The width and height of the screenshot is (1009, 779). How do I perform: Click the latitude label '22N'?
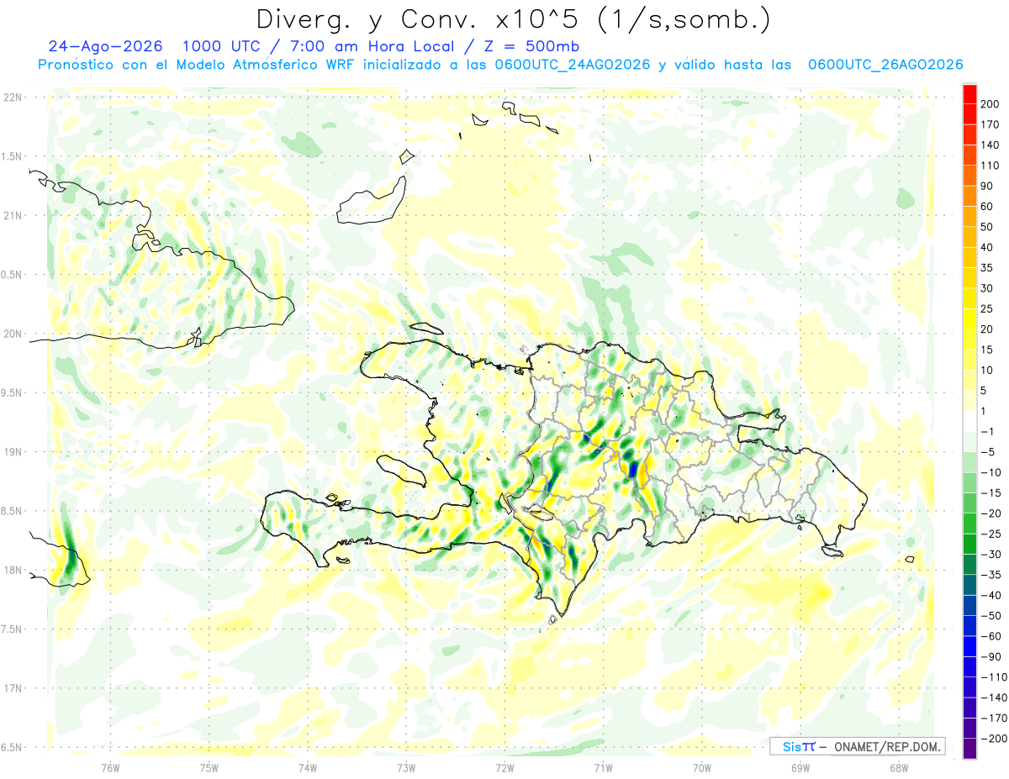click(12, 97)
